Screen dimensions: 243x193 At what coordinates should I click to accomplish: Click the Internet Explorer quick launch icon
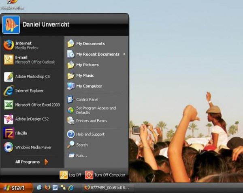click(x=71, y=188)
